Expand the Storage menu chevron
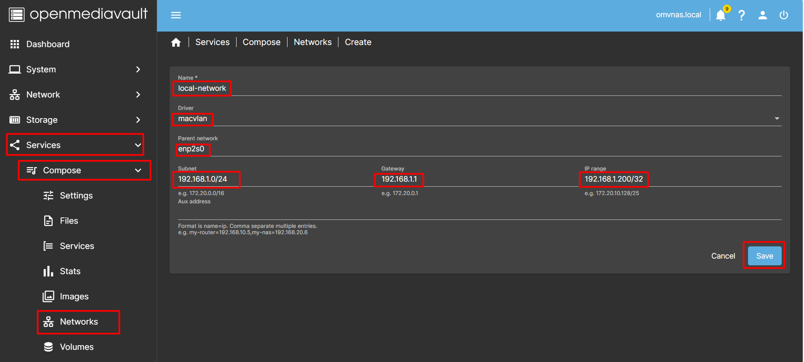 click(138, 120)
